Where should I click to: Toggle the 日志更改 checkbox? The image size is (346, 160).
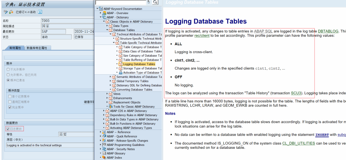8,129
